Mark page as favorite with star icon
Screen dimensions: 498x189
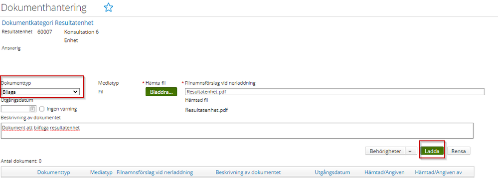109,7
